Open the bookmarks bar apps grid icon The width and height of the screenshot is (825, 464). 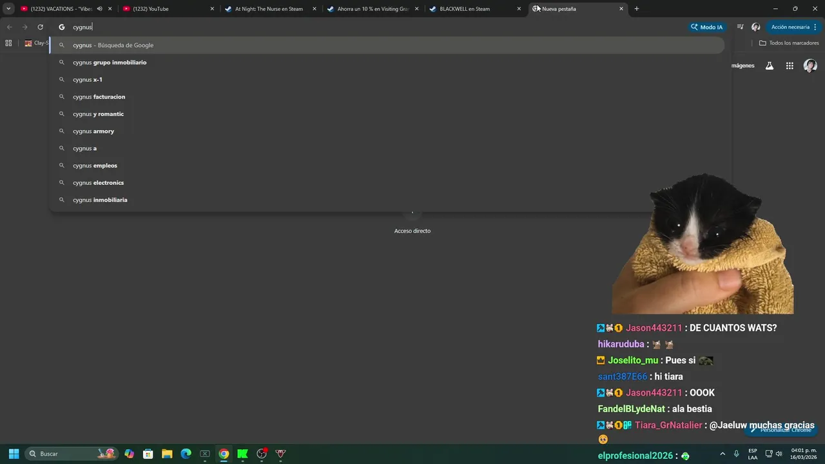(x=8, y=43)
